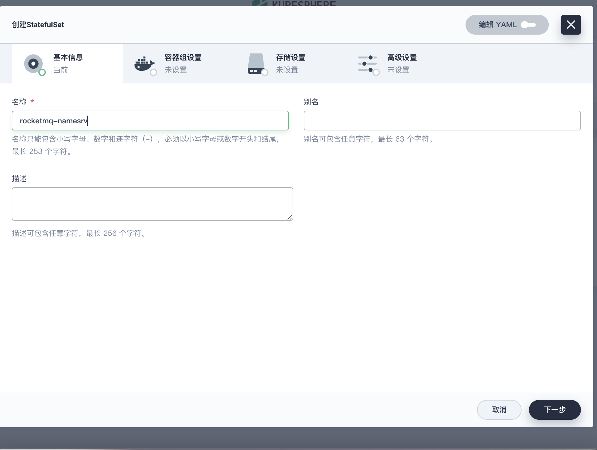Image resolution: width=597 pixels, height=450 pixels.
Task: Click the hint 别名可包含任意字符，最长 63 个字符
Action: pos(369,139)
